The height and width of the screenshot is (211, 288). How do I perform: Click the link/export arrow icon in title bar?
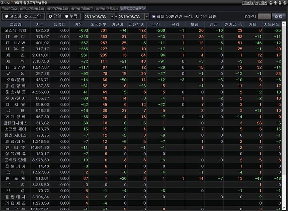261,3
